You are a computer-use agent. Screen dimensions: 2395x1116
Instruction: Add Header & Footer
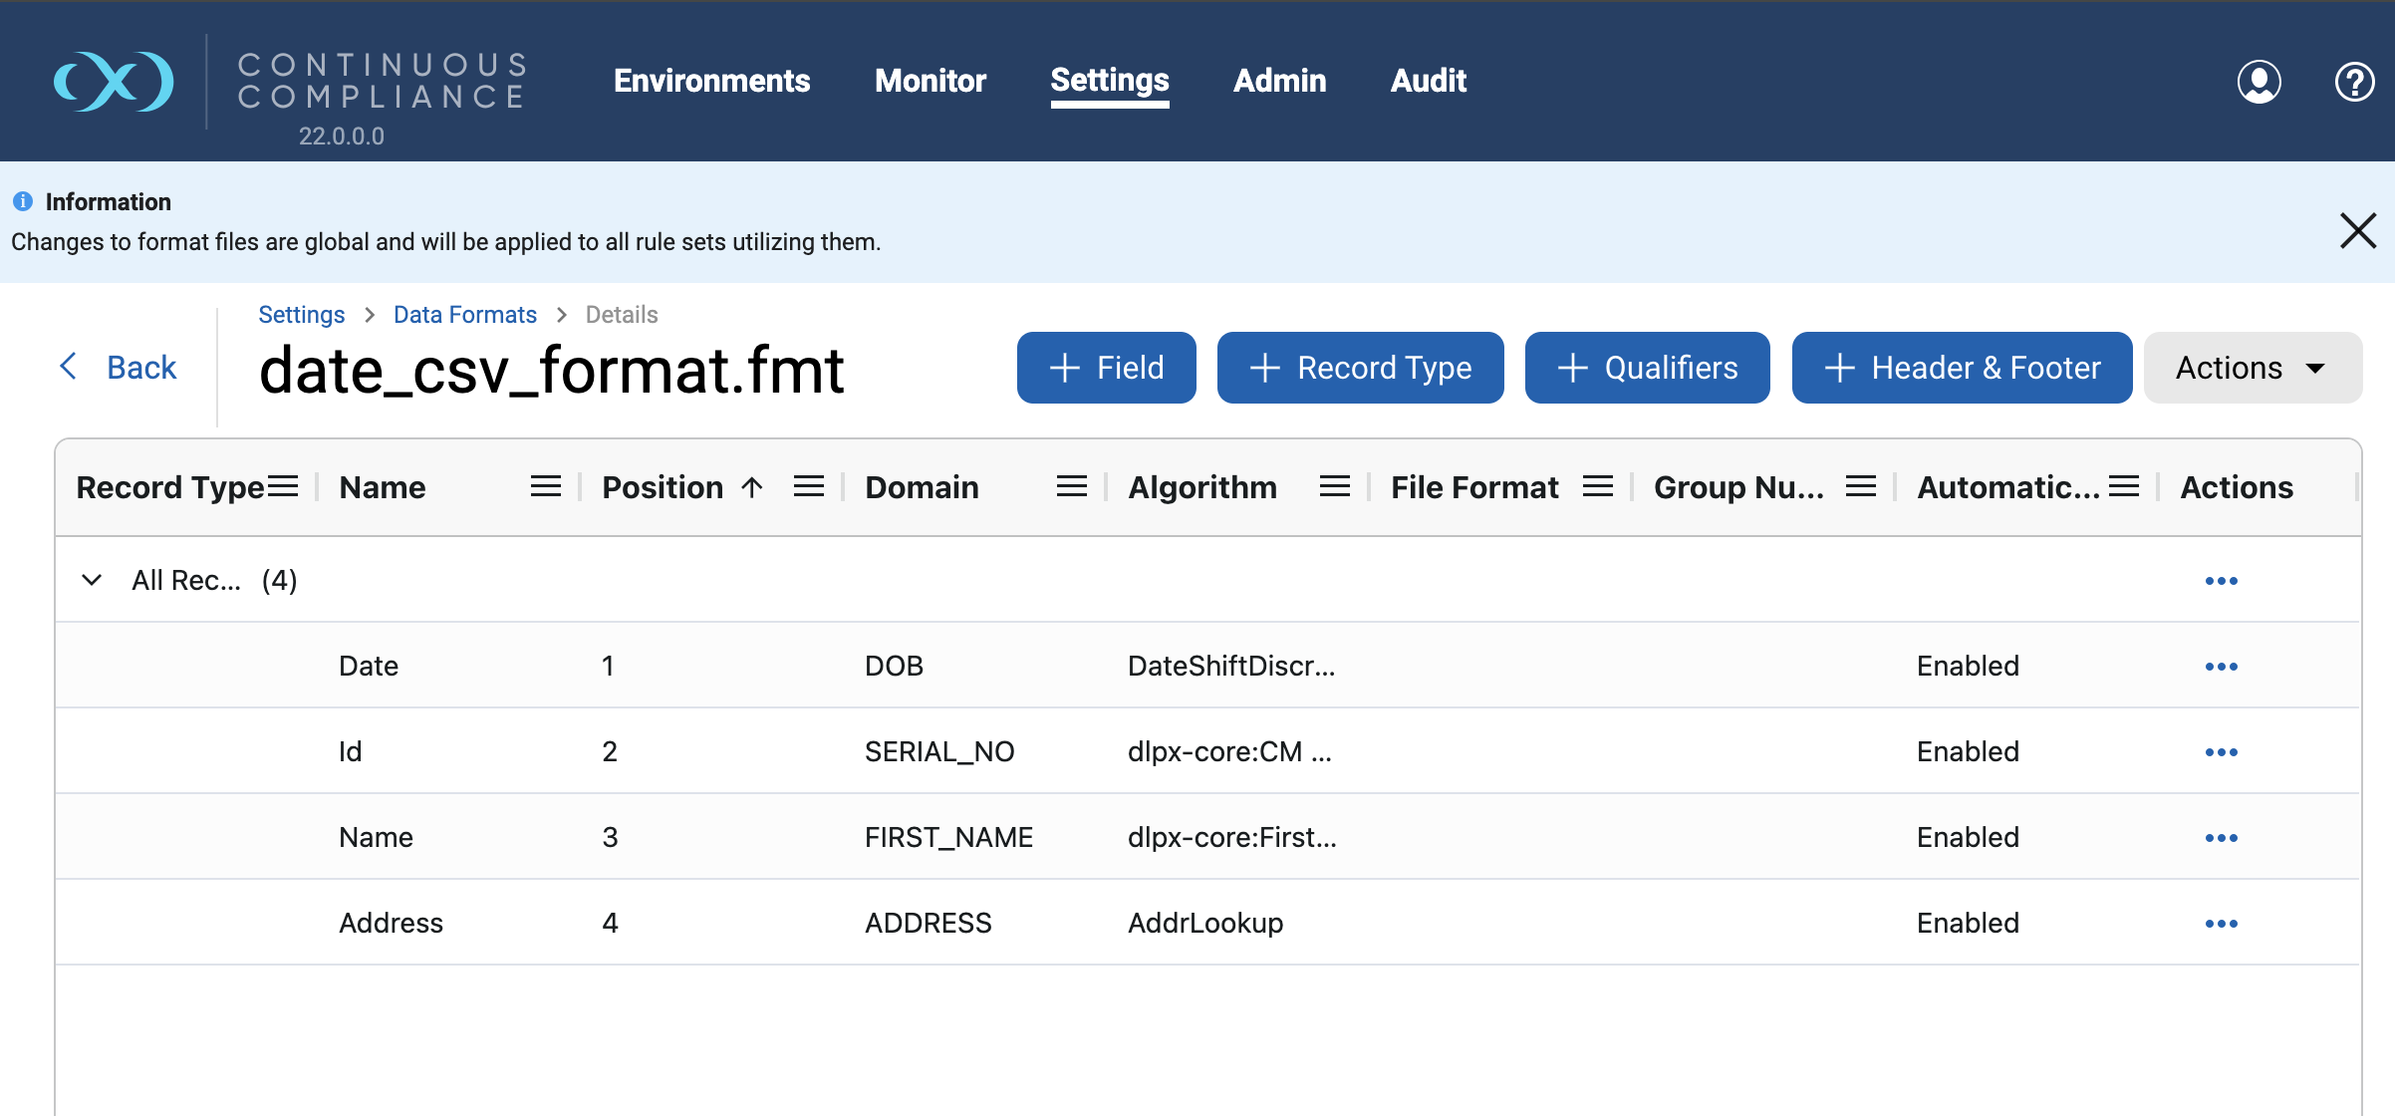tap(1962, 368)
